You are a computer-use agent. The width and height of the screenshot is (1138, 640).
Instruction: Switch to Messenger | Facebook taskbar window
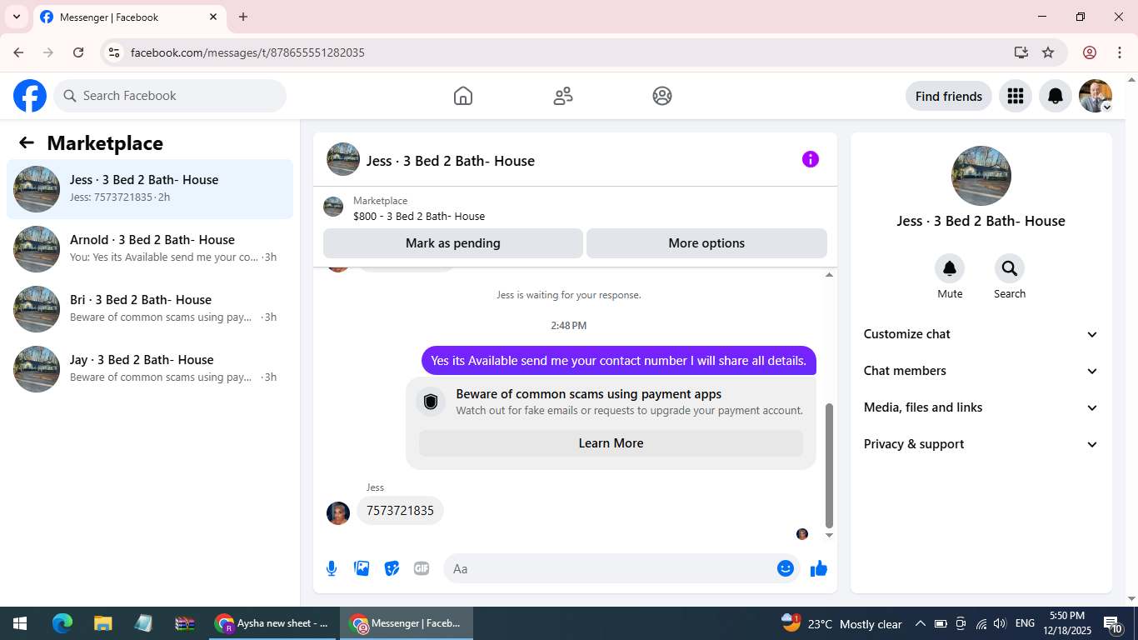click(x=406, y=623)
